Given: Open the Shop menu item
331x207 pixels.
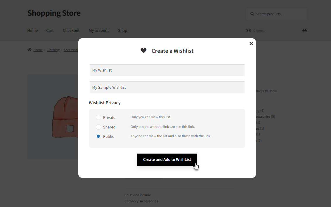Looking at the screenshot, I should 122,30.
